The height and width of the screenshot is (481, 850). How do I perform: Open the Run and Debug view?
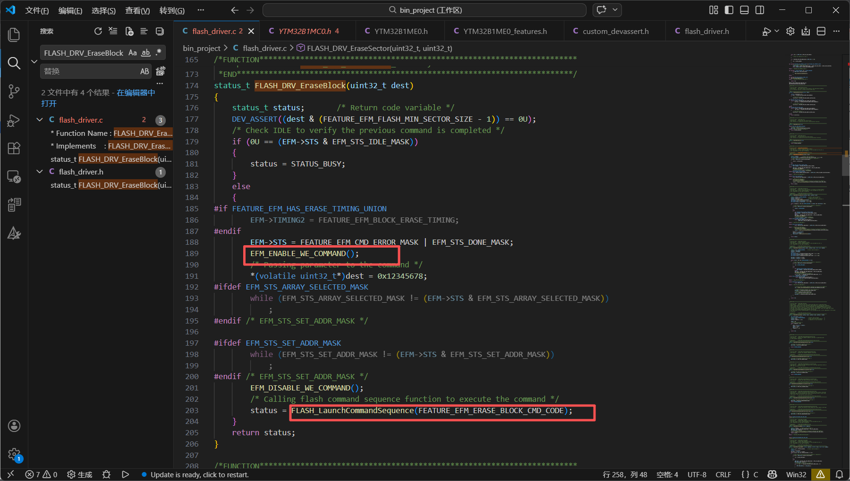click(x=14, y=120)
